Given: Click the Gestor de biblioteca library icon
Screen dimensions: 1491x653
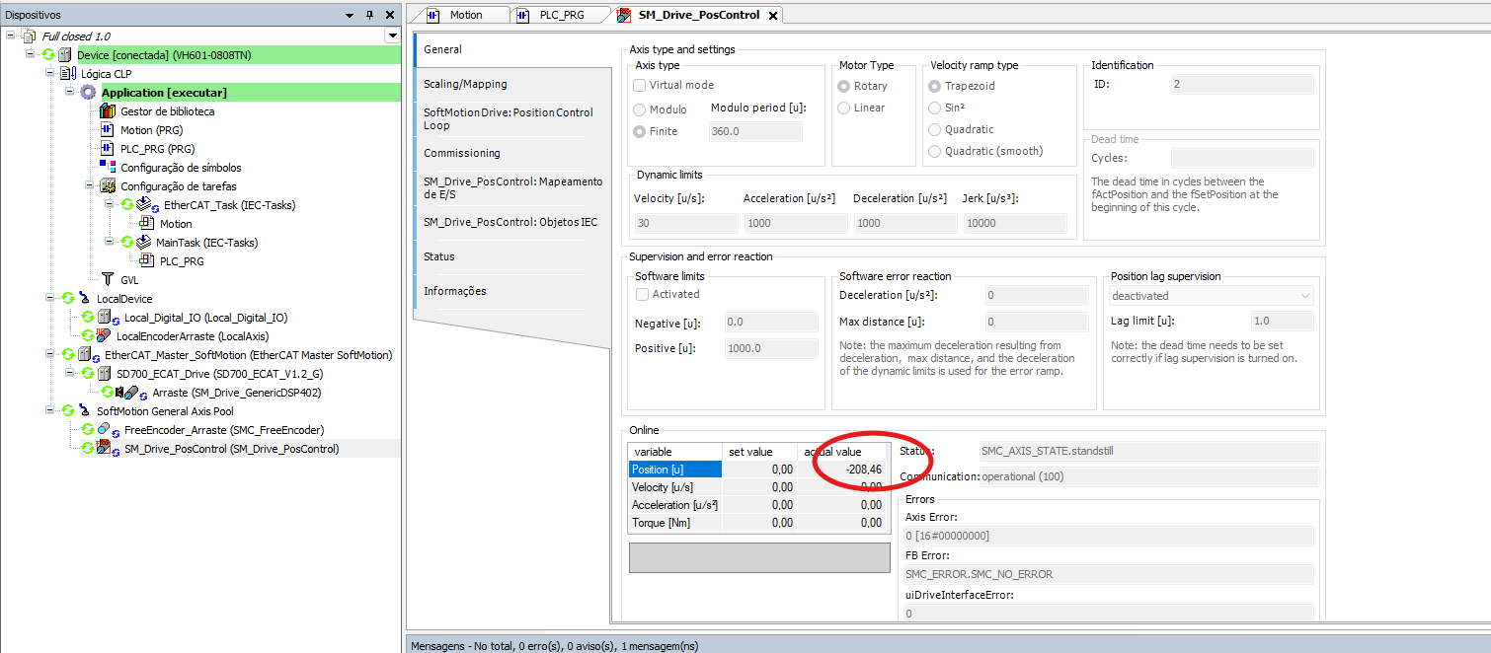Looking at the screenshot, I should point(108,111).
